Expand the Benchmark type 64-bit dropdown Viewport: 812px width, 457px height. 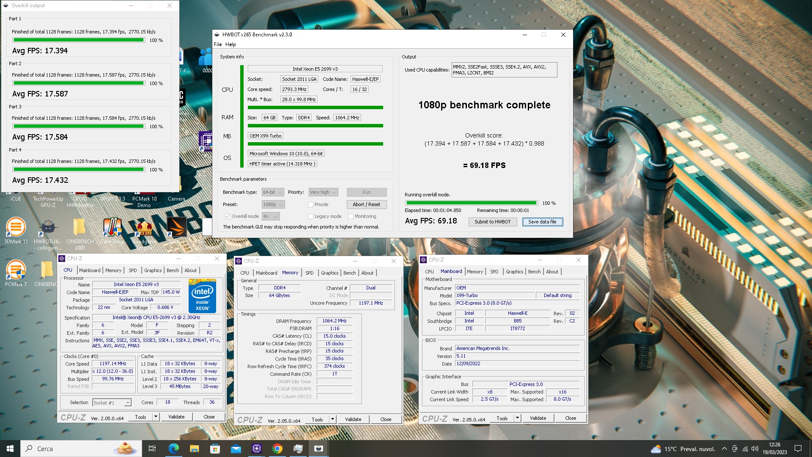(273, 192)
